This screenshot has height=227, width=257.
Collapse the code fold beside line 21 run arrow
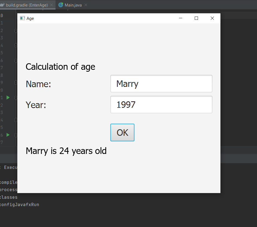point(16,98)
